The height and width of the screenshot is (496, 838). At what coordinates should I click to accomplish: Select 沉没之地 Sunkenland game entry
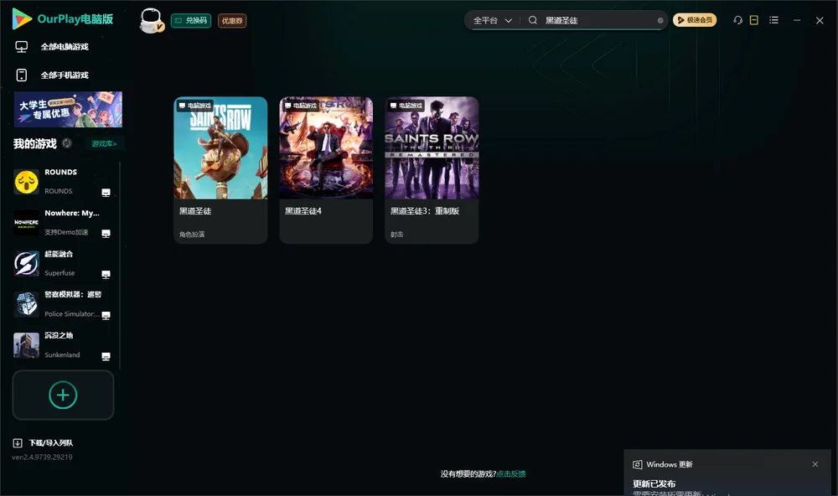63,345
